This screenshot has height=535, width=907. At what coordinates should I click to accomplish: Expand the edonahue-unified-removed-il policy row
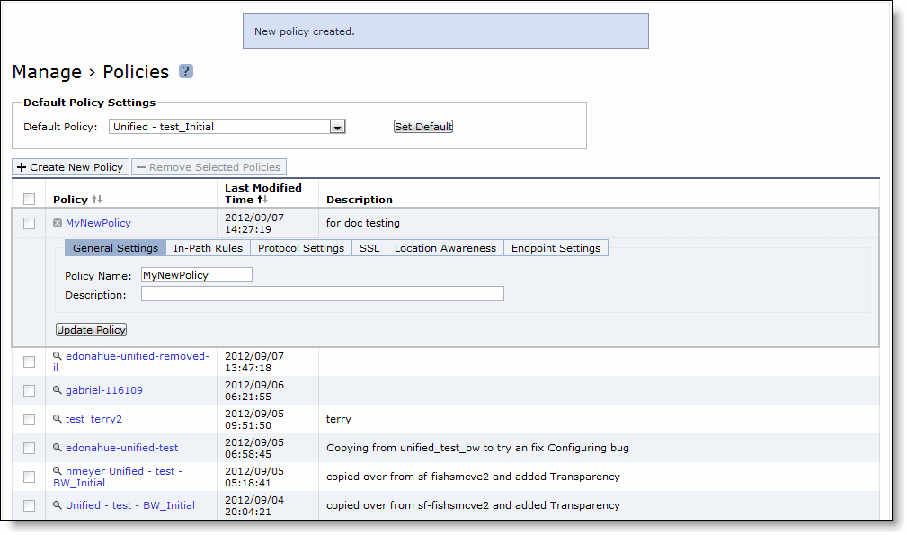tap(137, 356)
